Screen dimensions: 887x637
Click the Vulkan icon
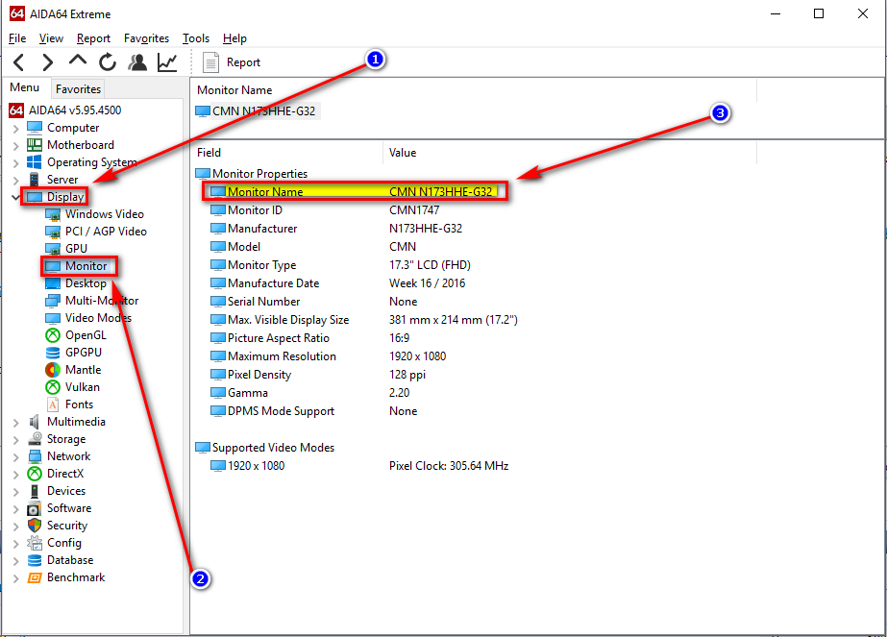tap(53, 387)
